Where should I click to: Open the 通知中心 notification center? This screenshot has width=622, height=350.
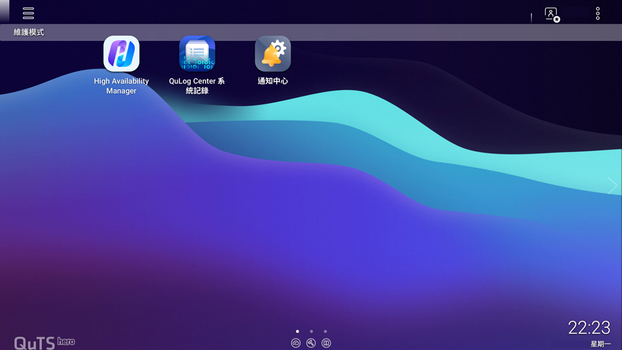(273, 54)
